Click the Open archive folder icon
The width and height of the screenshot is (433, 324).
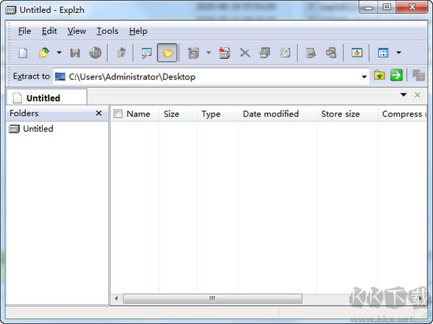point(43,53)
